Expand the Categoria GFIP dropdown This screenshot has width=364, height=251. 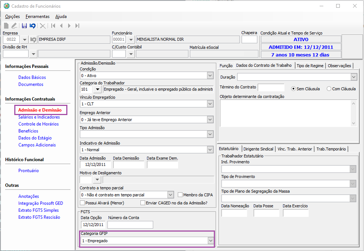(x=211, y=241)
